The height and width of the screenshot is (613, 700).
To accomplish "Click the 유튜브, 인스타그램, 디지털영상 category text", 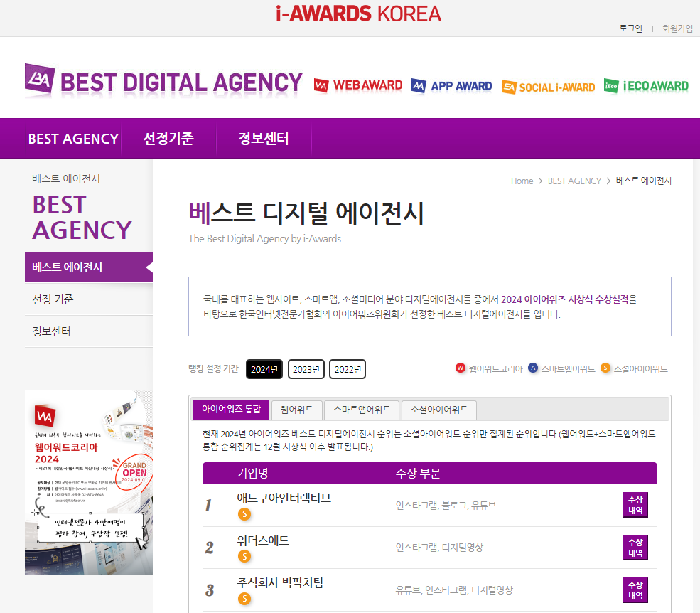I will 454,590.
